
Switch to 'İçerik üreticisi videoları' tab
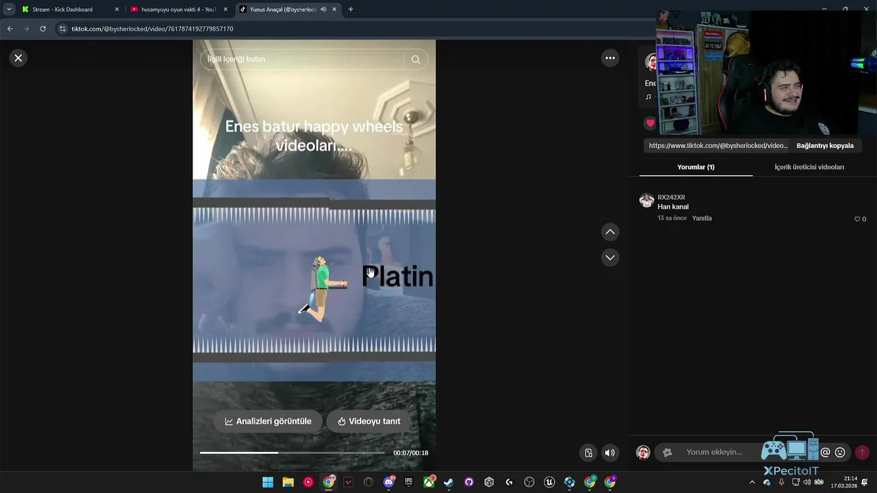click(809, 167)
